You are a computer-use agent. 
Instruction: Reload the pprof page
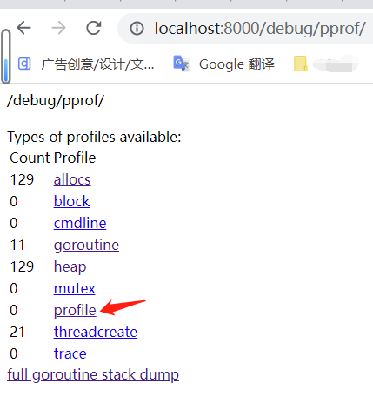(94, 28)
